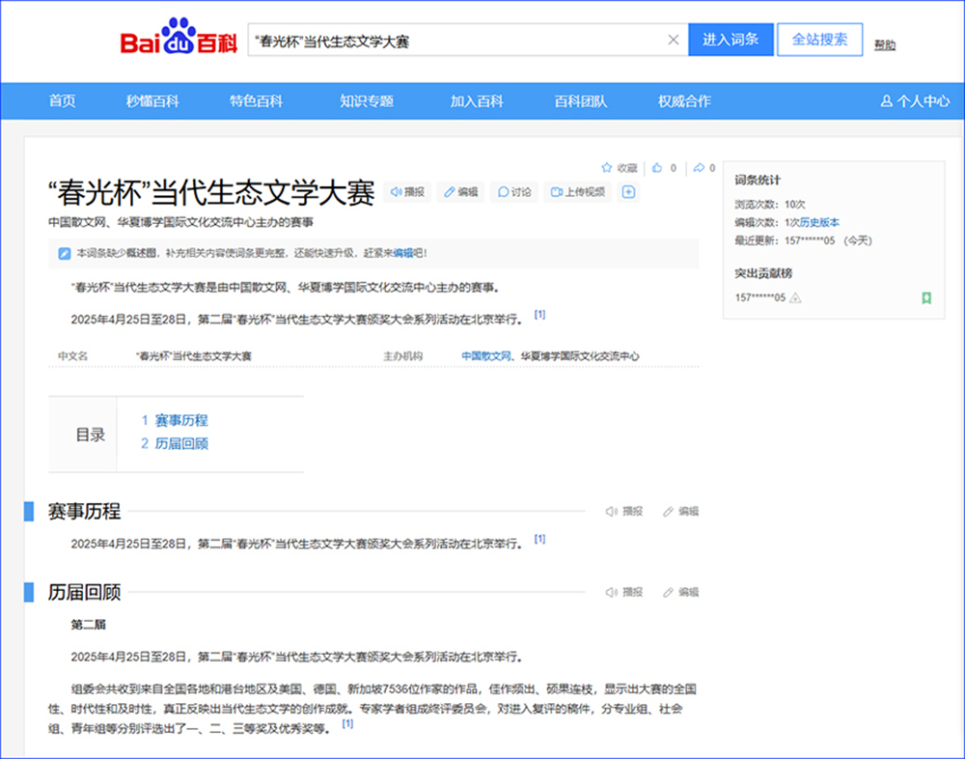Open the 中国散文网 link under 主办机构
Image resolution: width=965 pixels, height=759 pixels.
coord(486,356)
